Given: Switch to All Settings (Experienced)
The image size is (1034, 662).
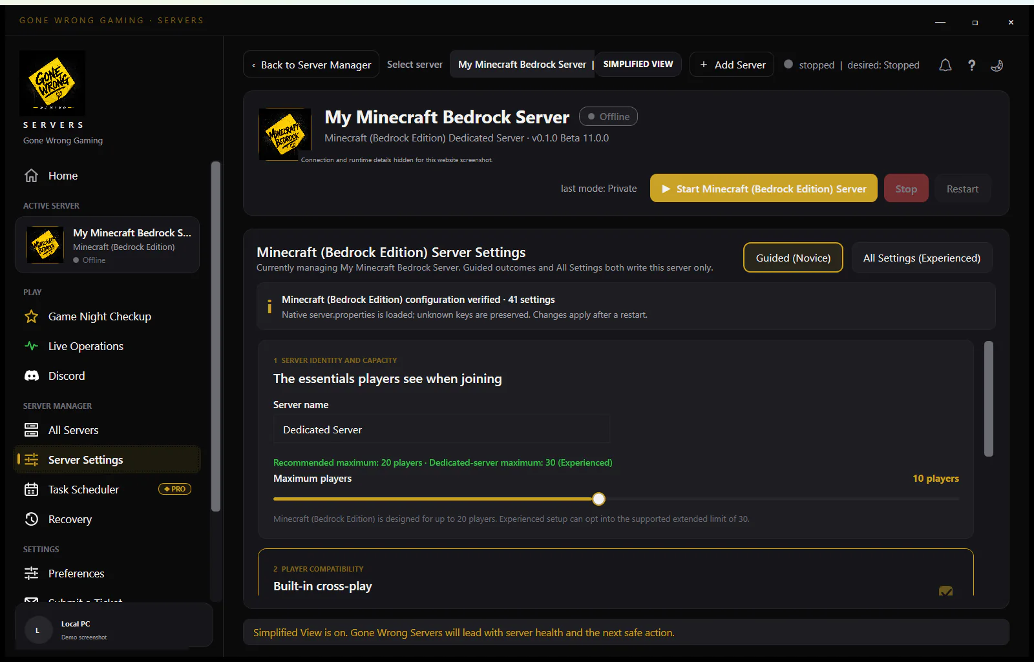Looking at the screenshot, I should pyautogui.click(x=922, y=258).
